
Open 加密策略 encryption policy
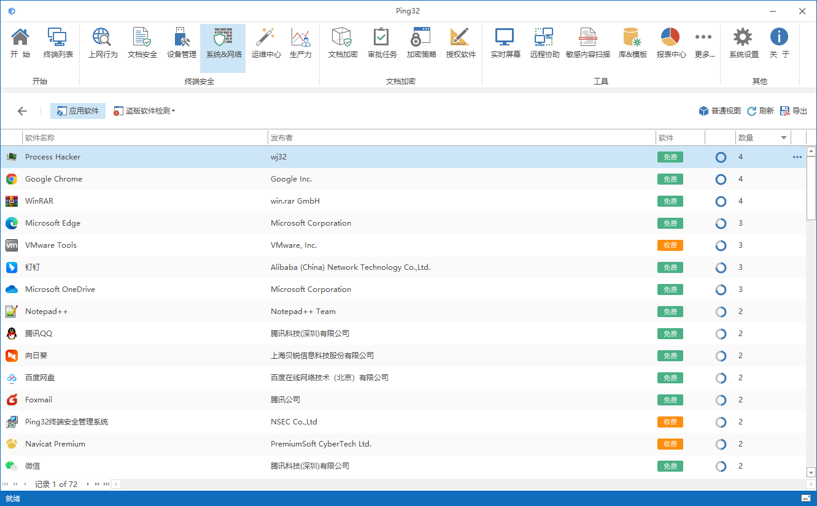coord(421,43)
